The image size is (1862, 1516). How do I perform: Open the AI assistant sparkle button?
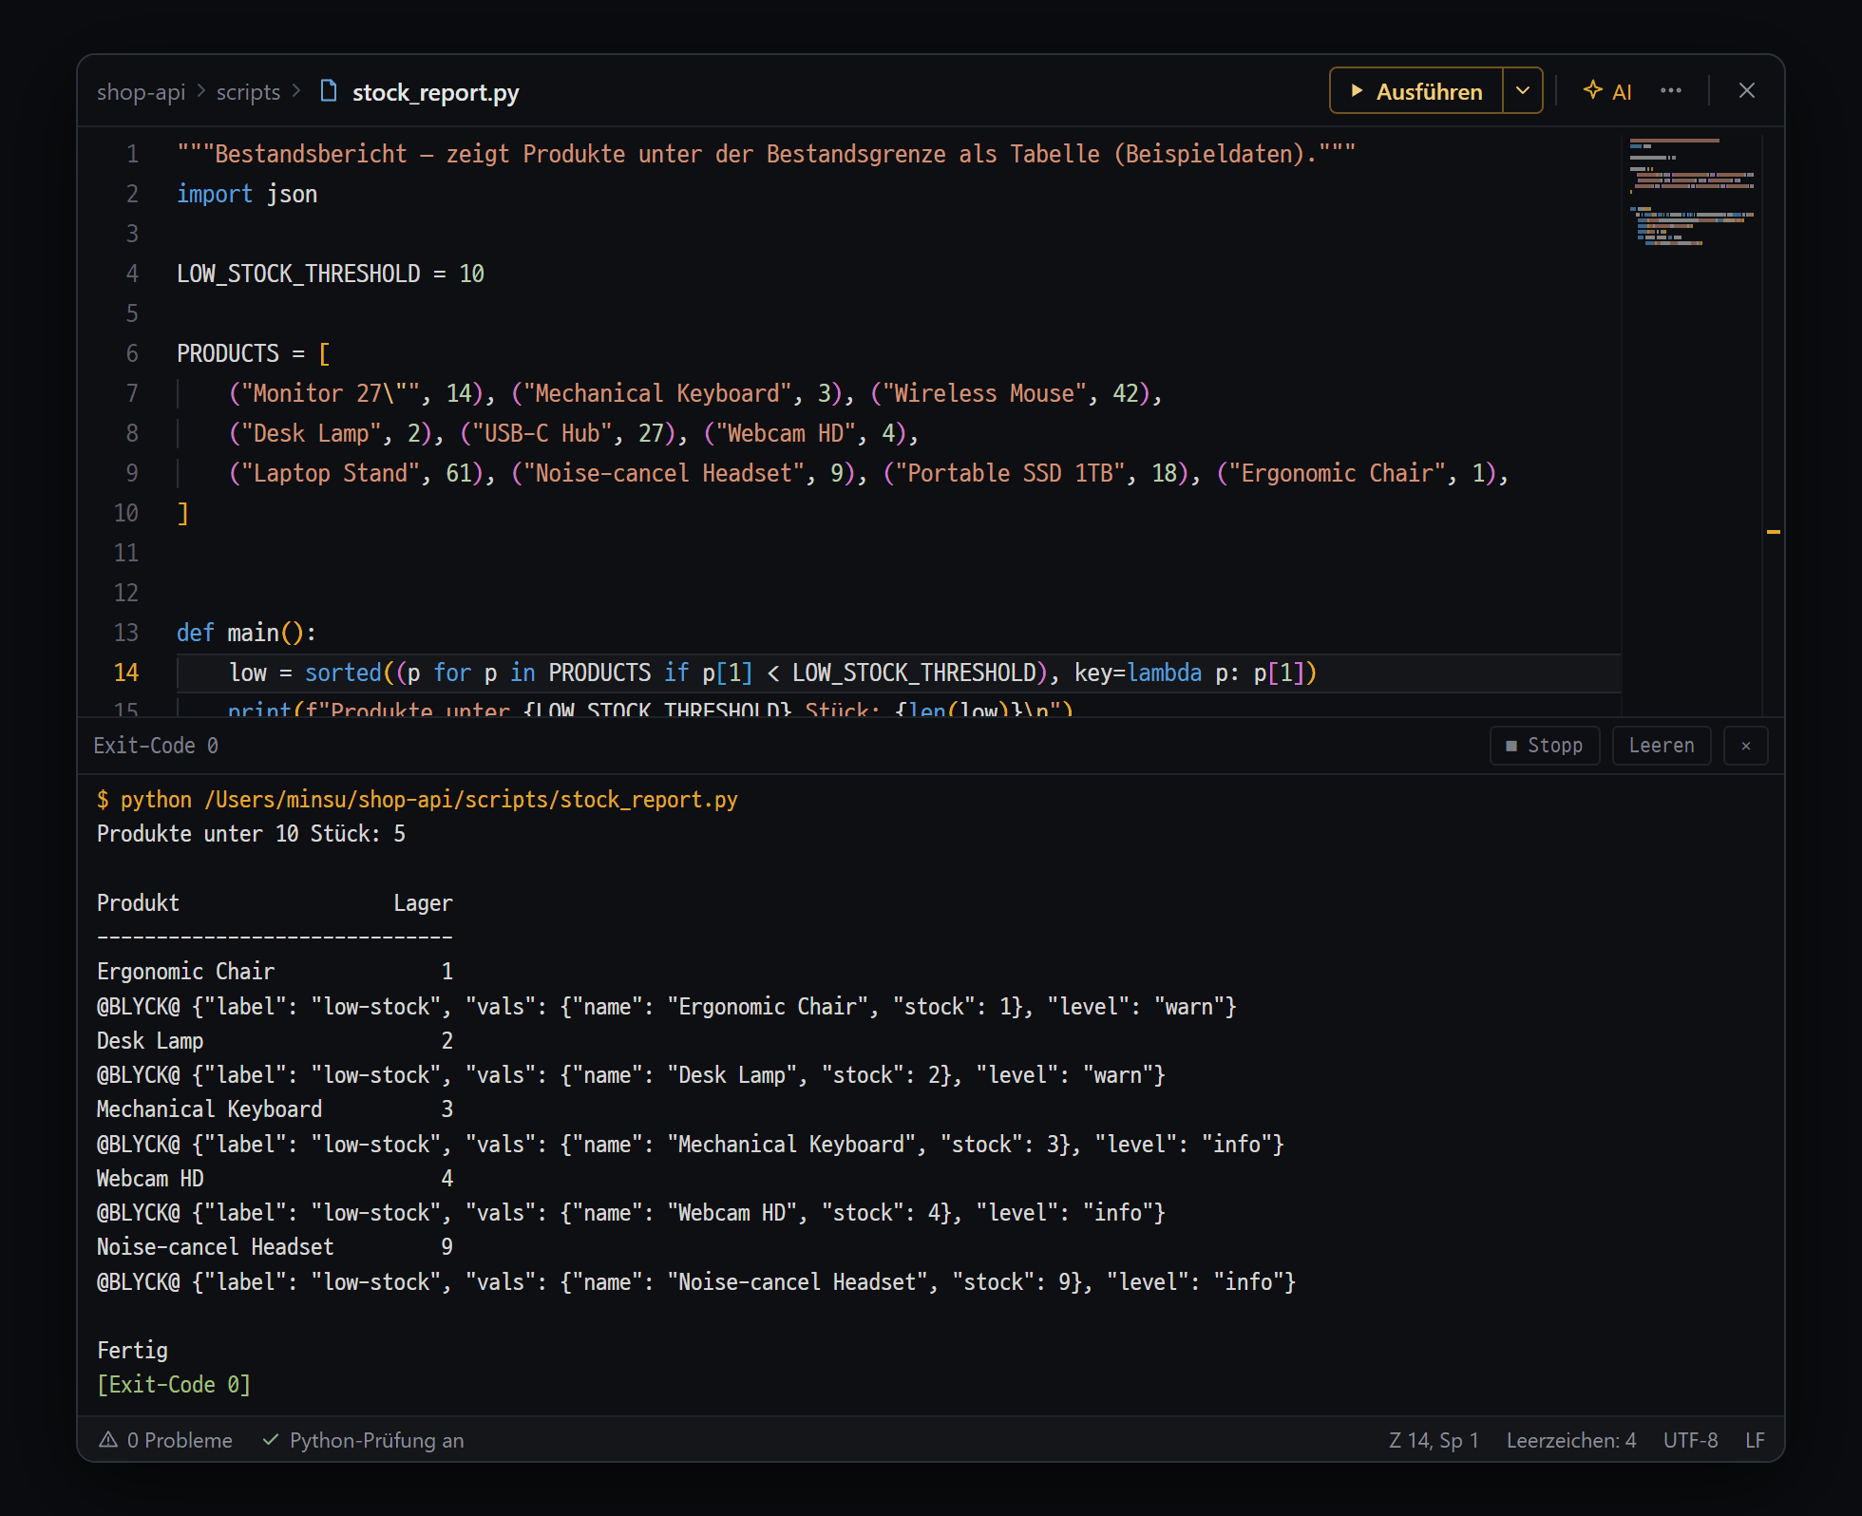click(1607, 91)
